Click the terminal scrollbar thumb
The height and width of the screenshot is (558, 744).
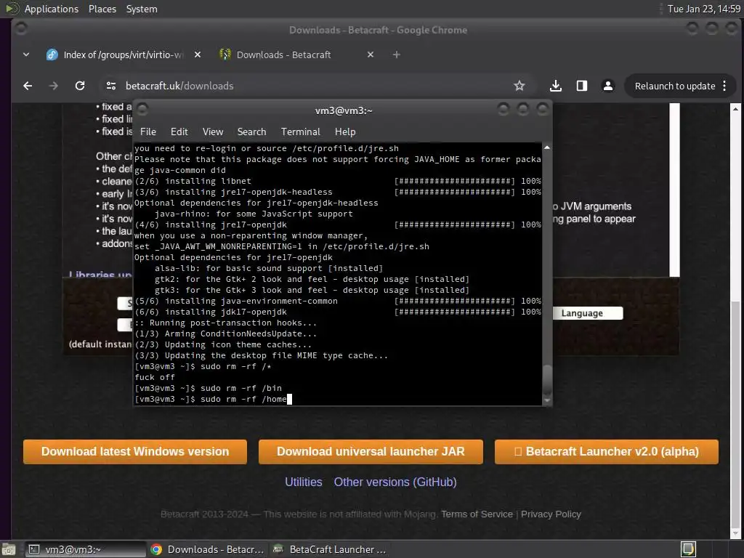(547, 379)
